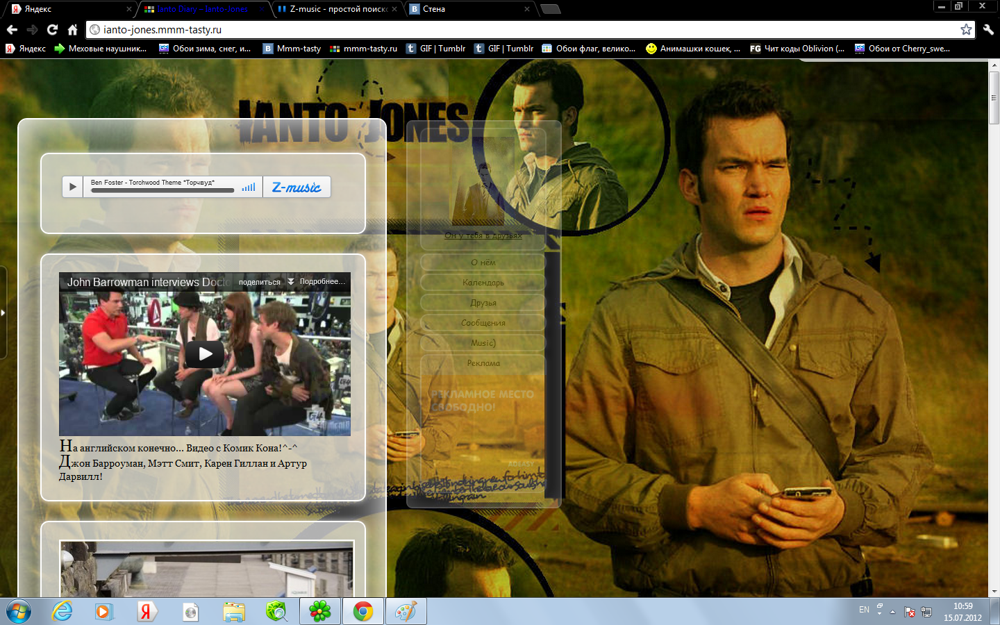Open the Сообщения menu item

click(x=483, y=323)
